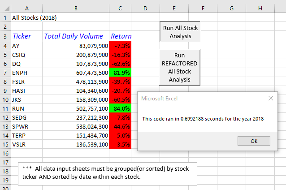Select column E header
Image resolution: width=286 pixels, height=190 pixels.
(x=174, y=9)
